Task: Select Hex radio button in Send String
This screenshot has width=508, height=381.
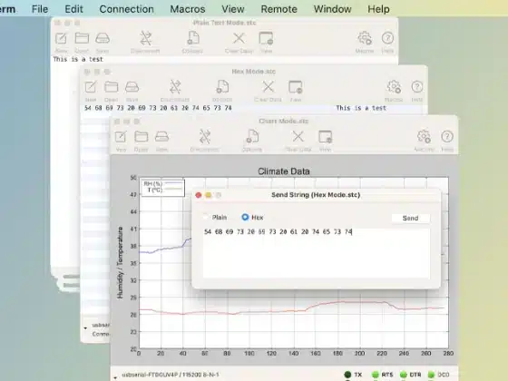Action: click(x=245, y=217)
